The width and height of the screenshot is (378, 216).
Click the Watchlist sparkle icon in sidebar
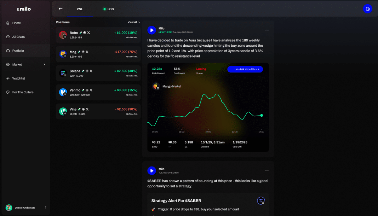[8, 78]
